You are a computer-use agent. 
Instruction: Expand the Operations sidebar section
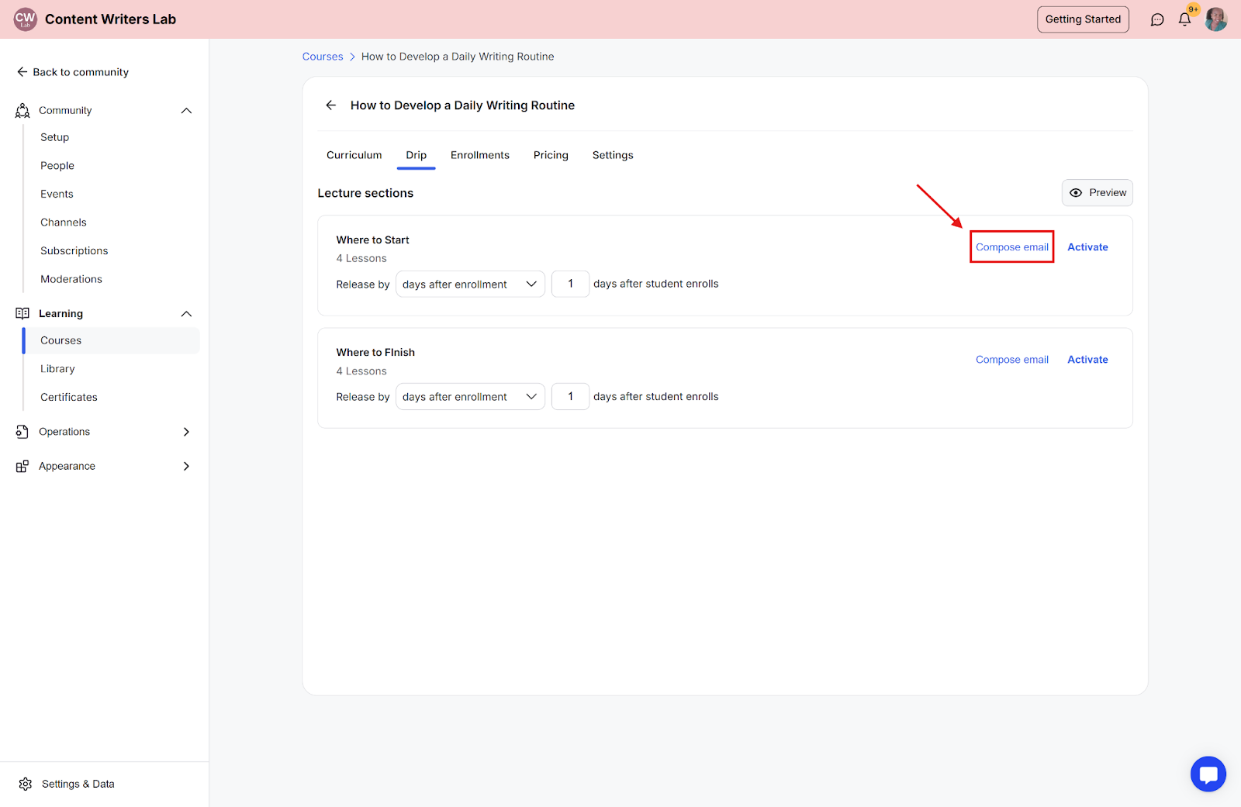[186, 432]
